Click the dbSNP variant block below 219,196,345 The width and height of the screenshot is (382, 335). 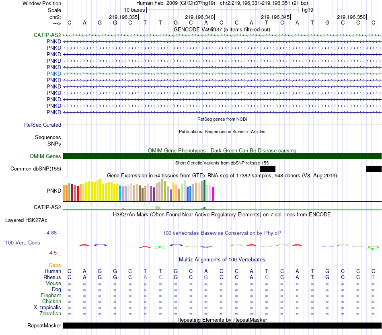268,169
